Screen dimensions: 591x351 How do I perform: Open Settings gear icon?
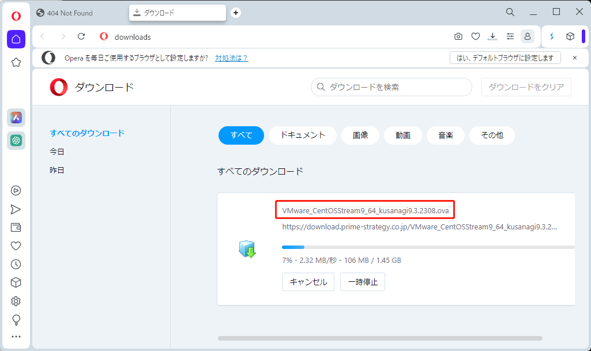[16, 301]
